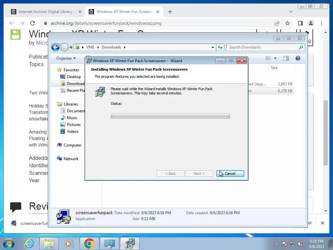Open Windows Media Player from taskbar
333x250 pixels.
click(69, 243)
